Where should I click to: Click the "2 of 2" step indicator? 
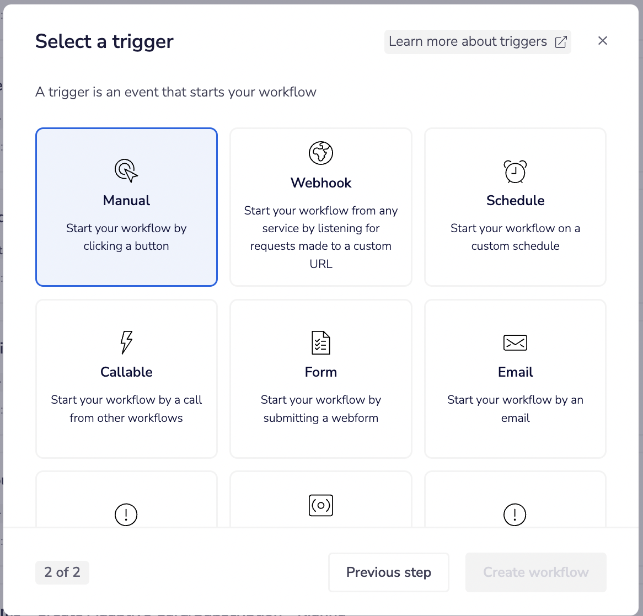[62, 572]
